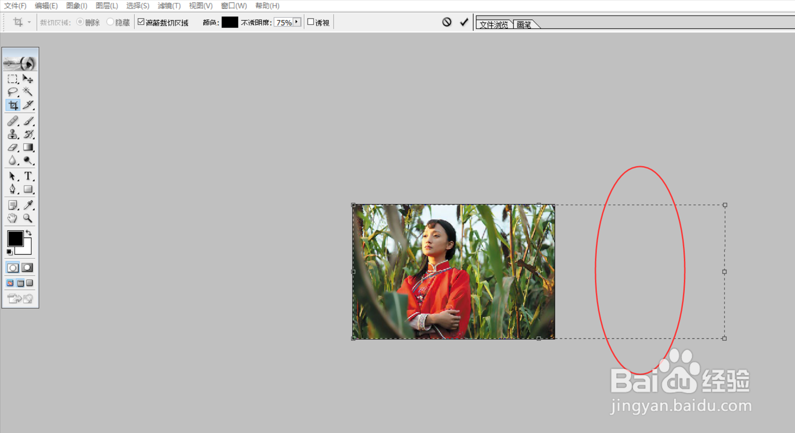795x433 pixels.
Task: Select the Path Selection tool
Action: [x=13, y=176]
